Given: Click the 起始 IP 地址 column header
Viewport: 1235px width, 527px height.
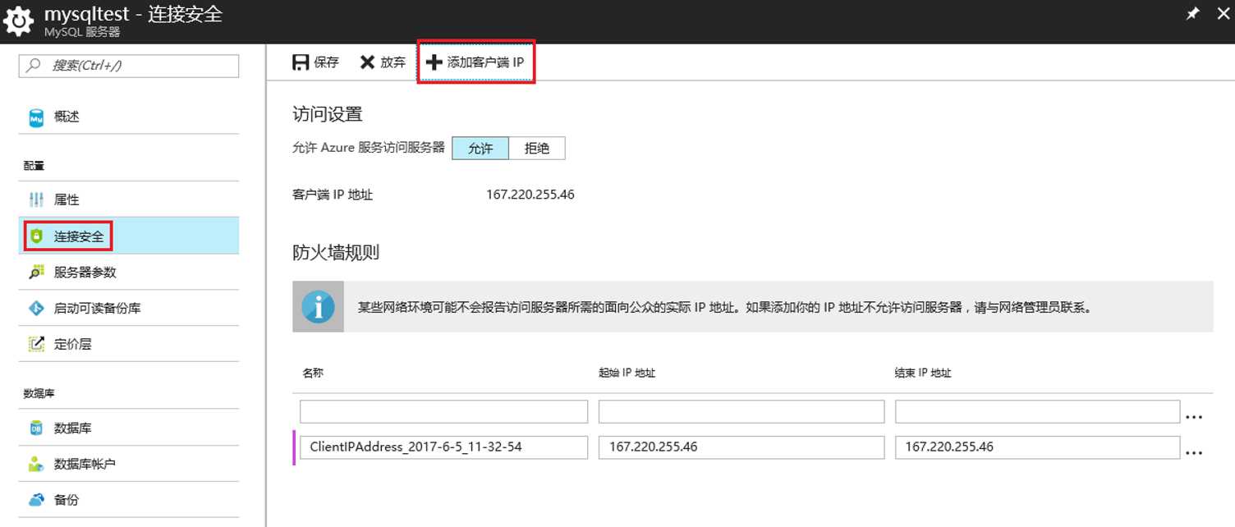Looking at the screenshot, I should tap(627, 373).
